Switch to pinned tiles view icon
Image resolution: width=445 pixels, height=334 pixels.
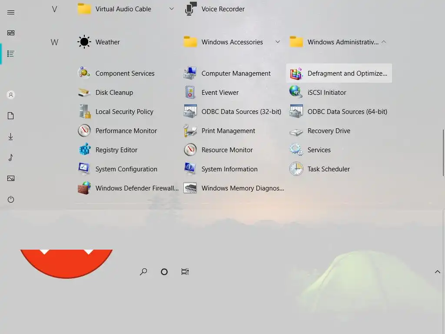pos(11,33)
